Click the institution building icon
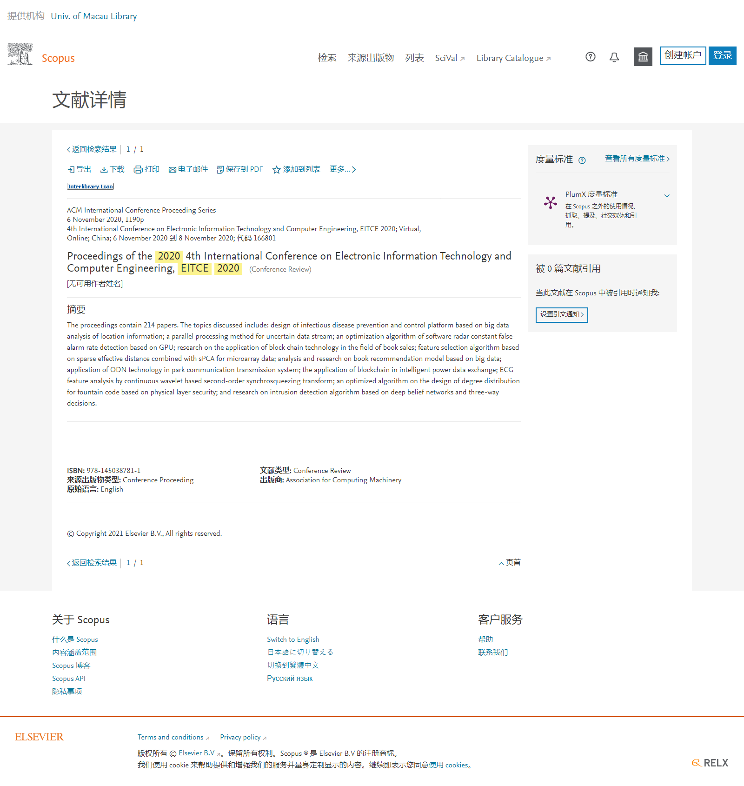Viewport: 744px width, 786px height. [643, 57]
